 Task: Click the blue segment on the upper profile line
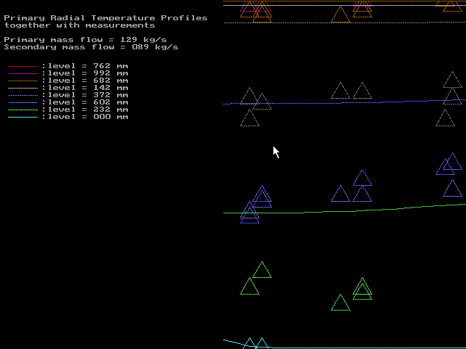393,102
